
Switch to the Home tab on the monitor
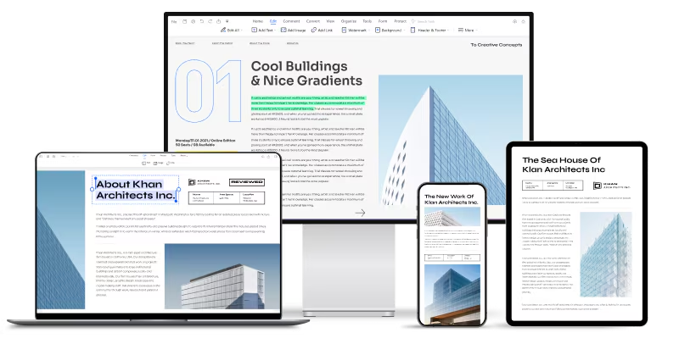pyautogui.click(x=258, y=21)
